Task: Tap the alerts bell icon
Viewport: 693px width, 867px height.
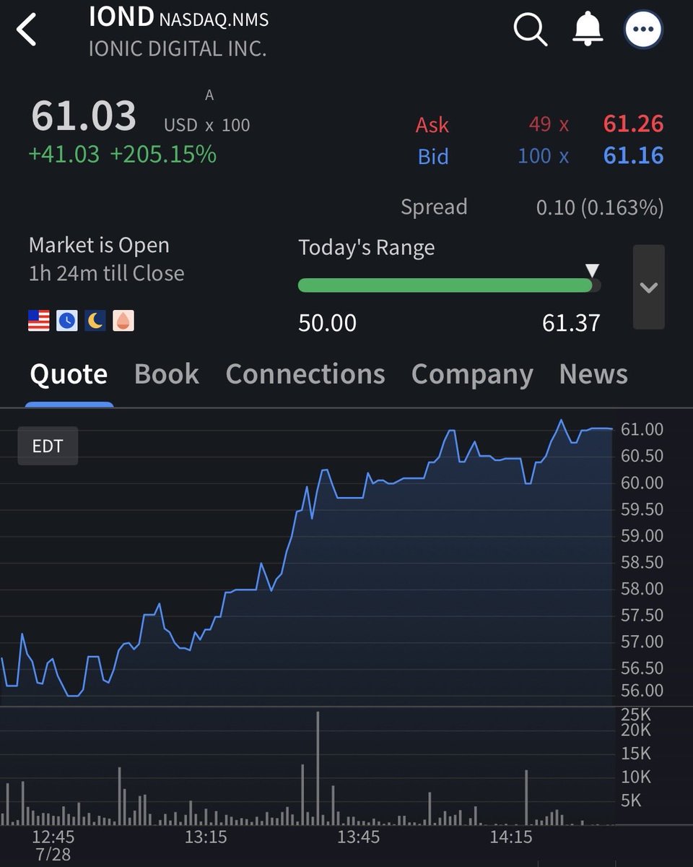Action: coord(588,30)
